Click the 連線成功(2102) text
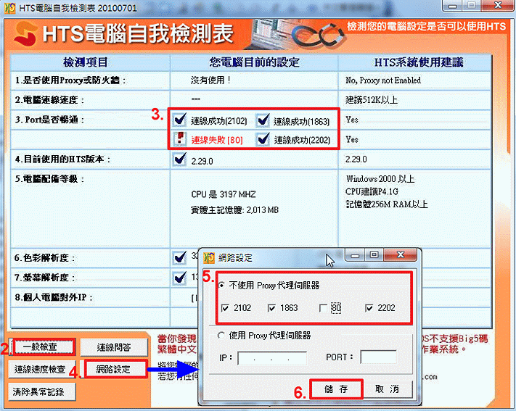Image resolution: width=516 pixels, height=411 pixels. (219, 121)
